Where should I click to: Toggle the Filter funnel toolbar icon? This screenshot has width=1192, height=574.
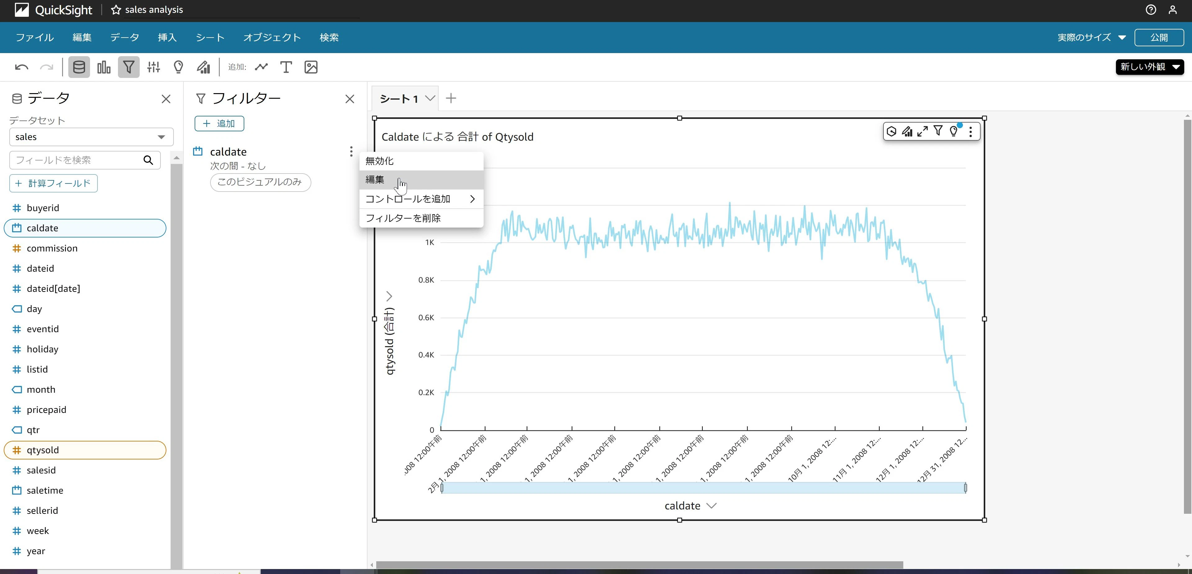point(129,67)
